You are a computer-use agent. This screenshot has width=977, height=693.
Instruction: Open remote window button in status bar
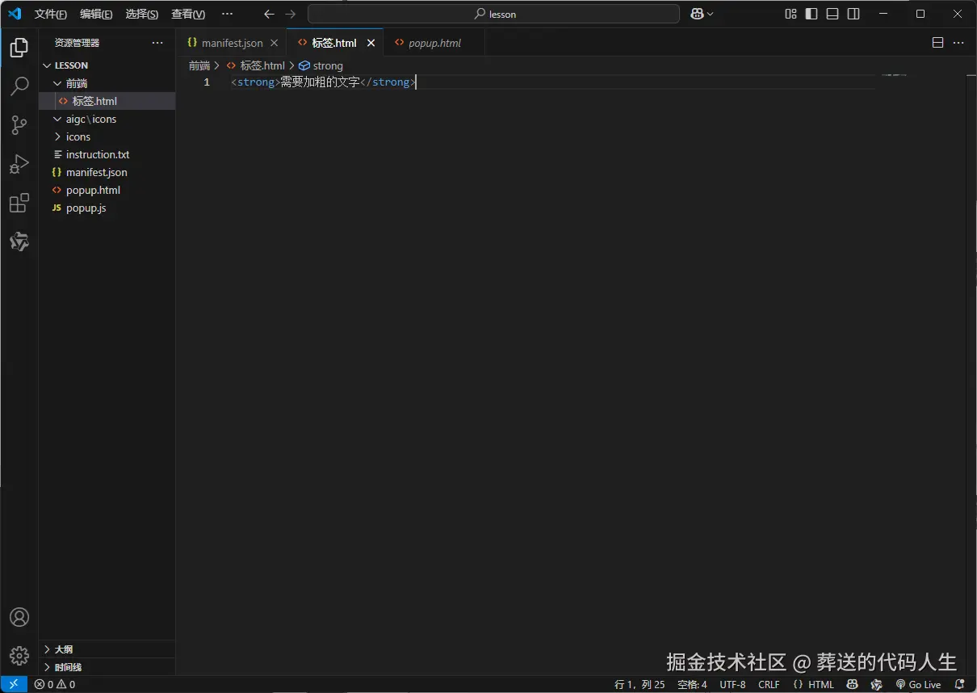[14, 684]
